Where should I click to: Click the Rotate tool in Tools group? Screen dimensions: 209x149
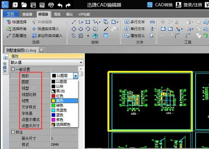170,22
